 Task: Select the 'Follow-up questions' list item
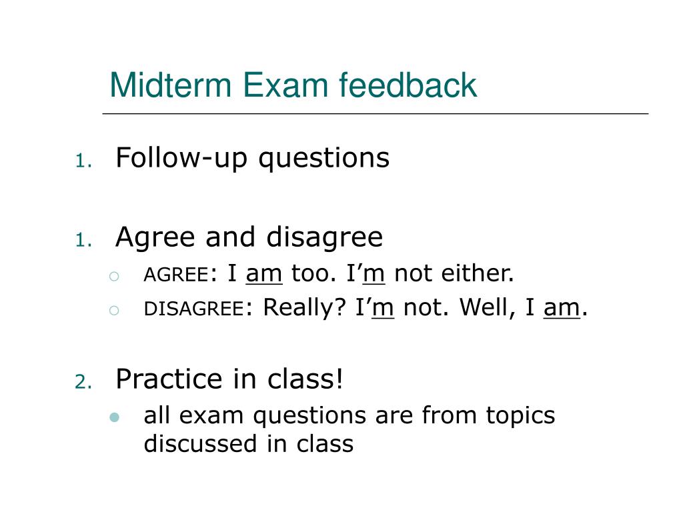coord(253,158)
